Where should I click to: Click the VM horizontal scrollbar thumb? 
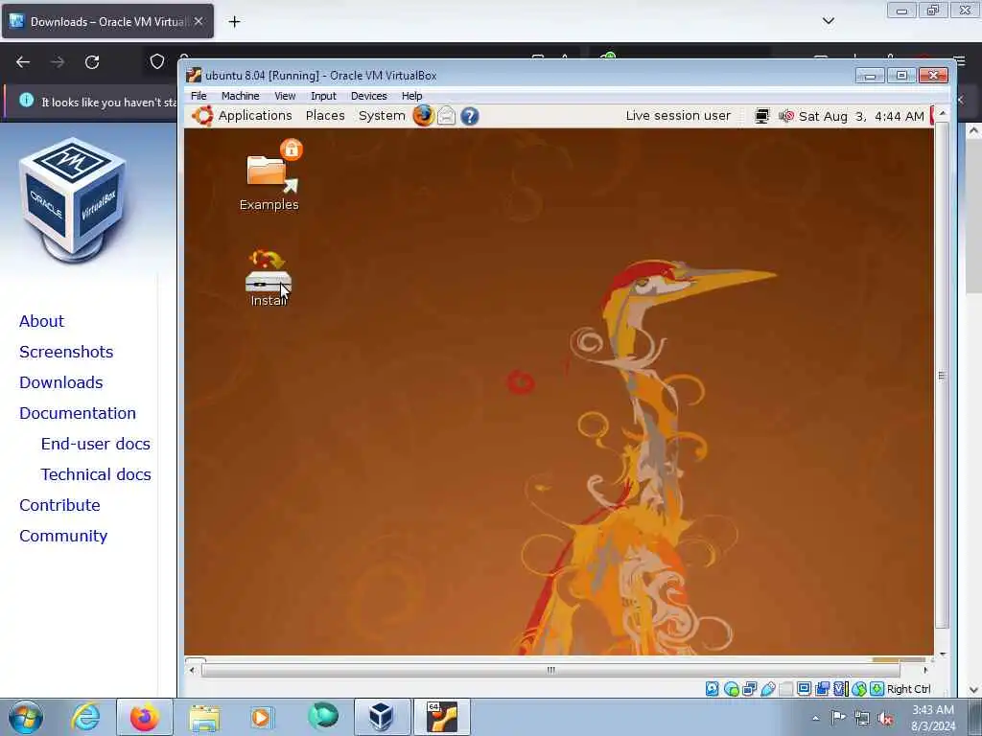tap(550, 670)
